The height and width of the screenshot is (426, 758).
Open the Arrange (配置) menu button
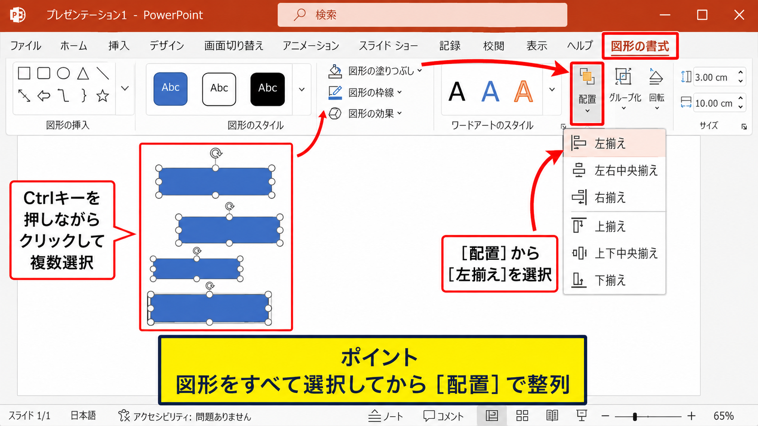587,94
